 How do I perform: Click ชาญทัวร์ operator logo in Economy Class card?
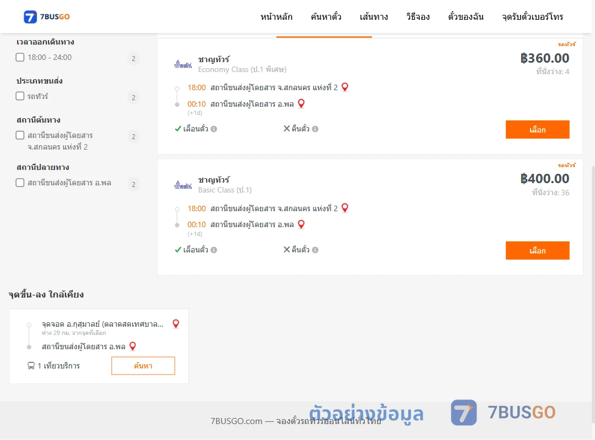click(x=183, y=64)
